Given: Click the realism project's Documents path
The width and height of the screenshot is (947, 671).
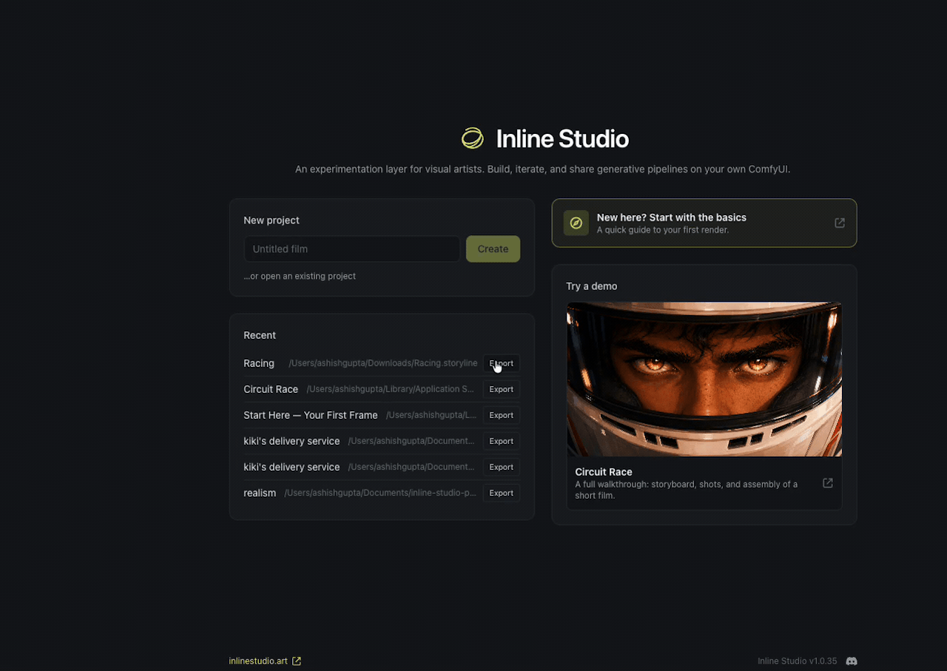Looking at the screenshot, I should 380,493.
